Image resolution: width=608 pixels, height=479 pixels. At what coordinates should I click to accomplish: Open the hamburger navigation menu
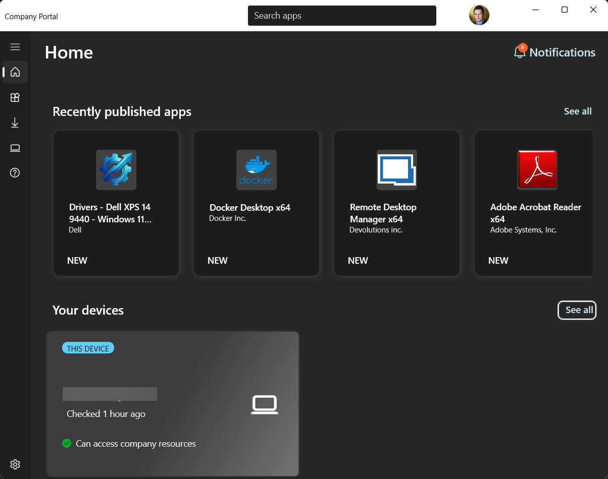tap(15, 47)
